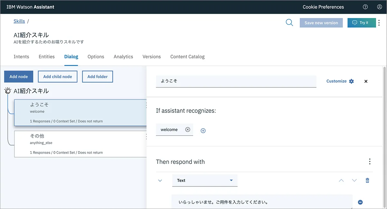Click Save new version button
Screen dimensions: 387x209
tap(321, 23)
